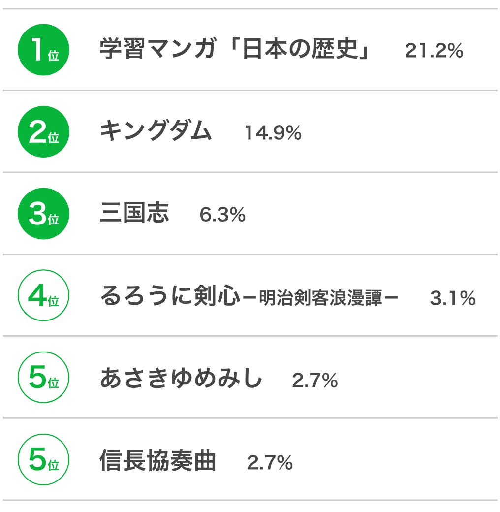This screenshot has width=500, height=512.
Task: Click the green 2位 rank badge
Action: (43, 131)
